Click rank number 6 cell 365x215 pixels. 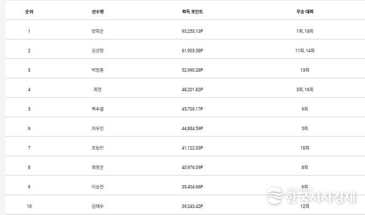[29, 128]
